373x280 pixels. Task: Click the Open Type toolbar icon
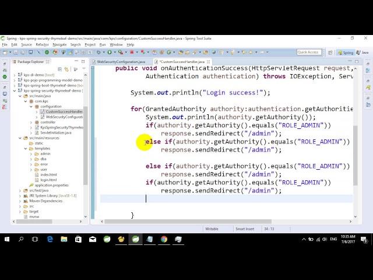(x=181, y=52)
